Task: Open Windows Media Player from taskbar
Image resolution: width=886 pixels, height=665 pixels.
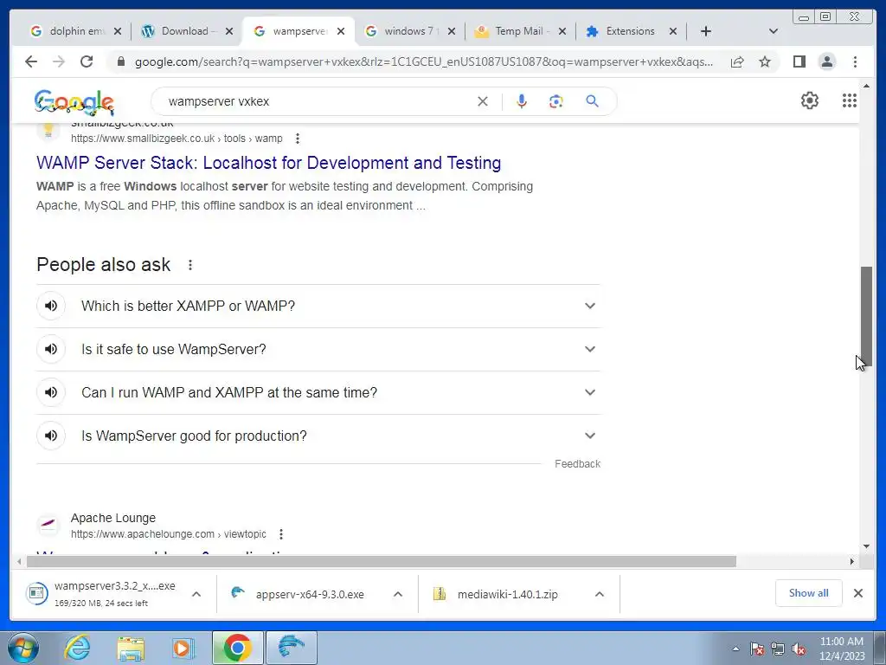Action: coord(183,648)
